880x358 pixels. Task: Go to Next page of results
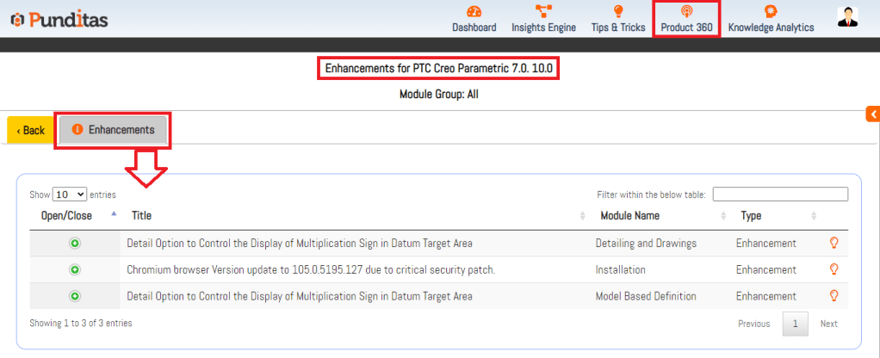[x=828, y=324]
